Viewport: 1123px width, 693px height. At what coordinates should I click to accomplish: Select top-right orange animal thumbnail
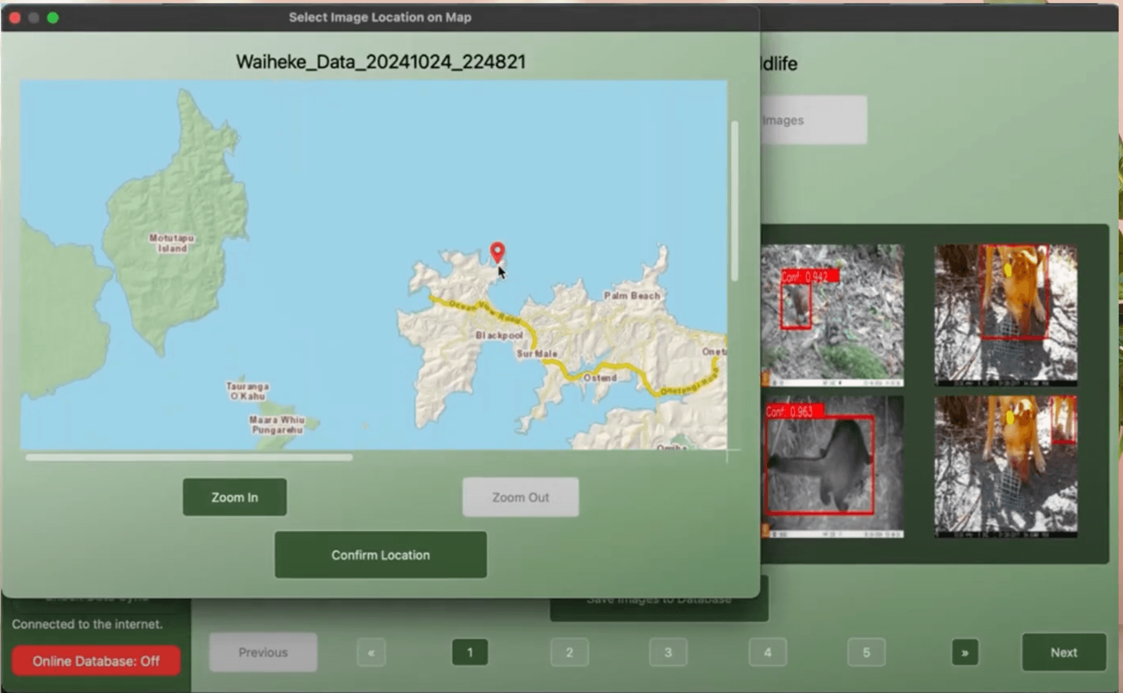(x=1006, y=315)
